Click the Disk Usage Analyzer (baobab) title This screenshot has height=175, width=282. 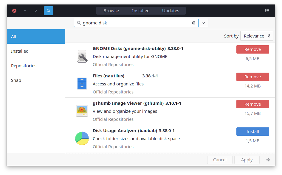point(125,131)
